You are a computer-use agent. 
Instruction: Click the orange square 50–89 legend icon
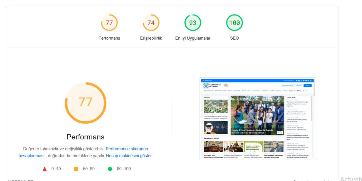coord(76,169)
